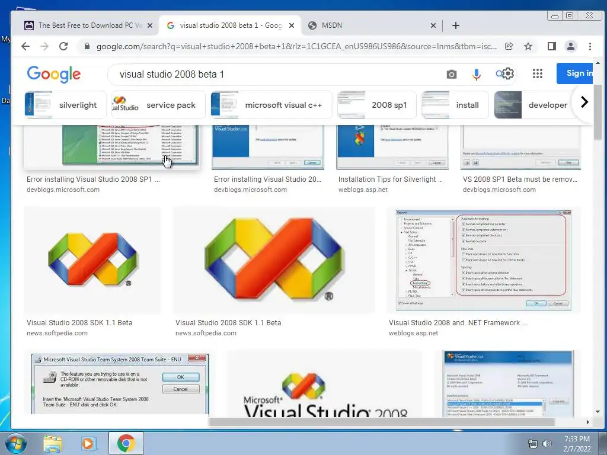Click the address bar URL
This screenshot has height=455, width=607.
[x=296, y=46]
